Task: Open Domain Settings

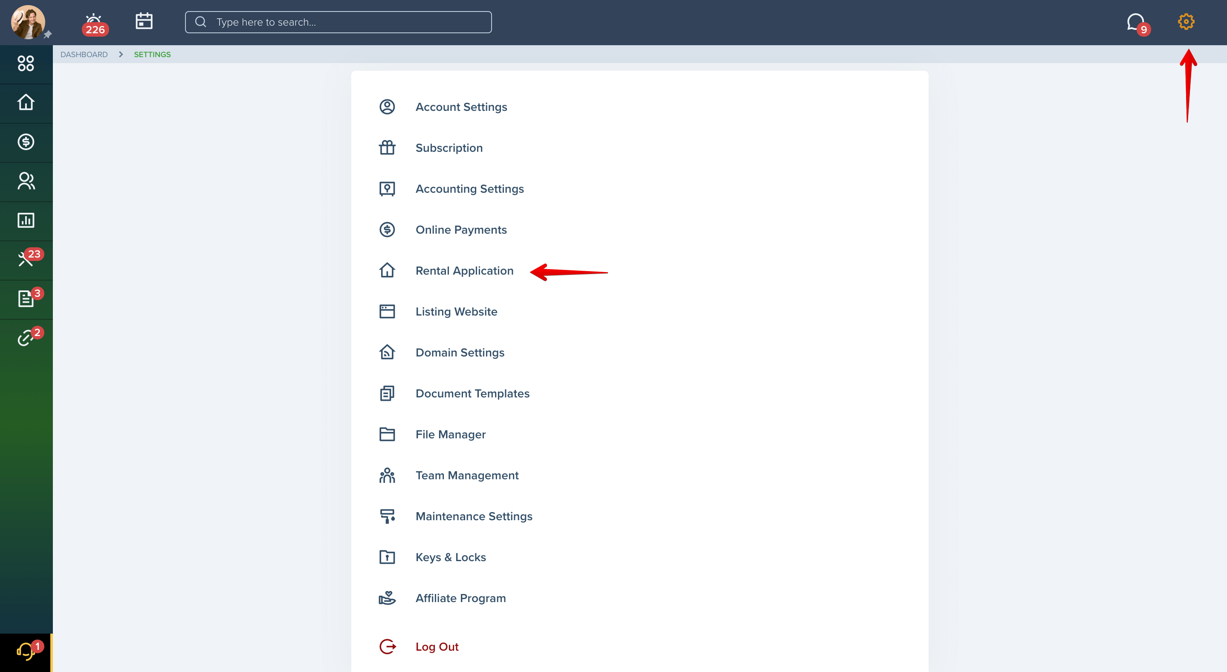Action: tap(460, 353)
